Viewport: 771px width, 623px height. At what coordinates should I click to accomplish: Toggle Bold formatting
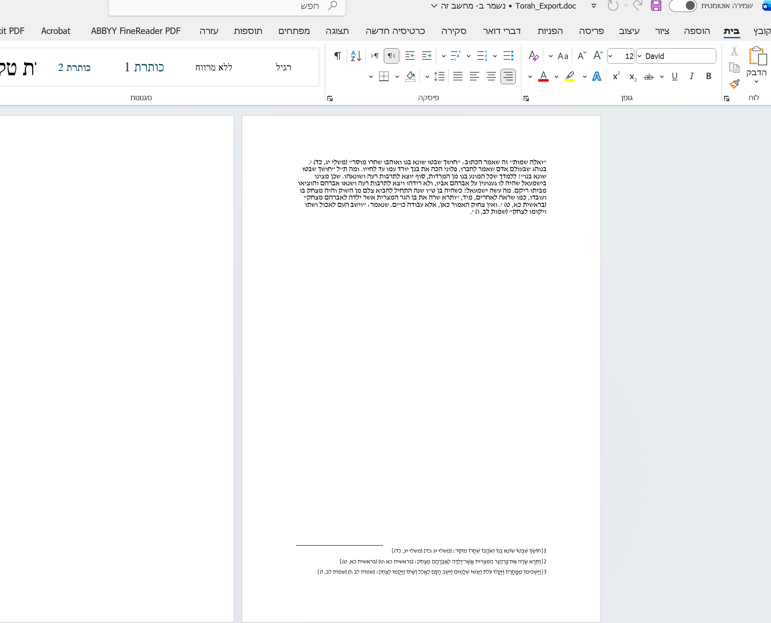(708, 76)
